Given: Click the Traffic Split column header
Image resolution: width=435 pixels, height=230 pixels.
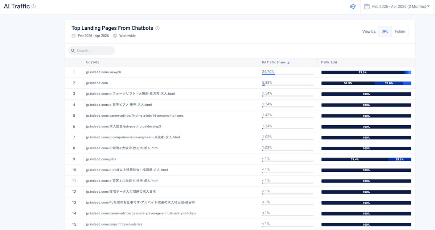Looking at the screenshot, I should tap(329, 62).
